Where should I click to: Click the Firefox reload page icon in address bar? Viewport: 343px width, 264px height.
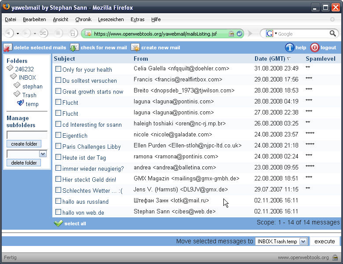[240, 34]
